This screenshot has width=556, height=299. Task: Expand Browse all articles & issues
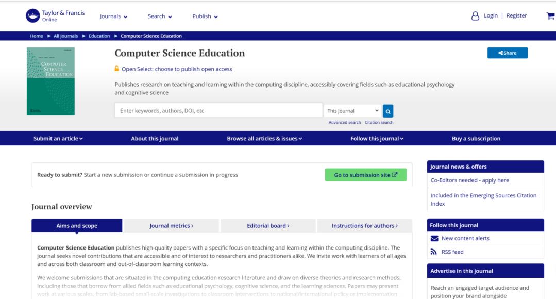point(264,138)
